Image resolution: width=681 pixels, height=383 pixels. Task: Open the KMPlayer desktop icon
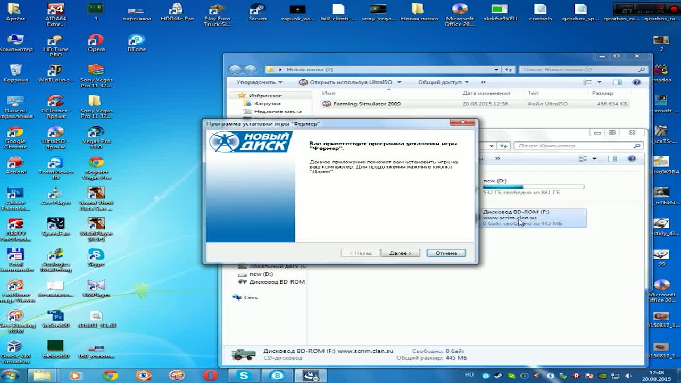coord(96,288)
